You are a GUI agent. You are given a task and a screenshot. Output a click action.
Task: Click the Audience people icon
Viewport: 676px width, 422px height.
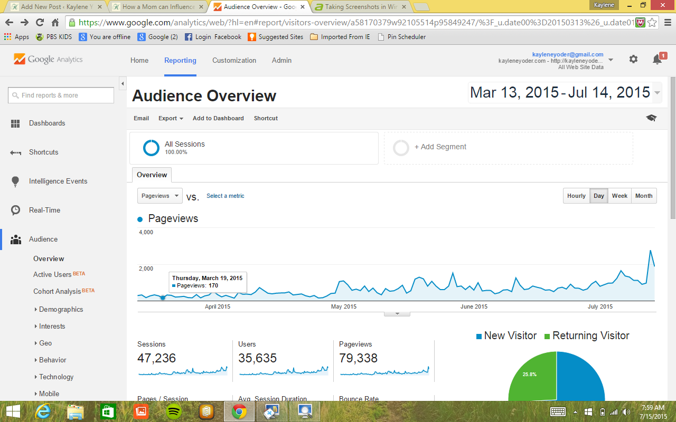15,239
